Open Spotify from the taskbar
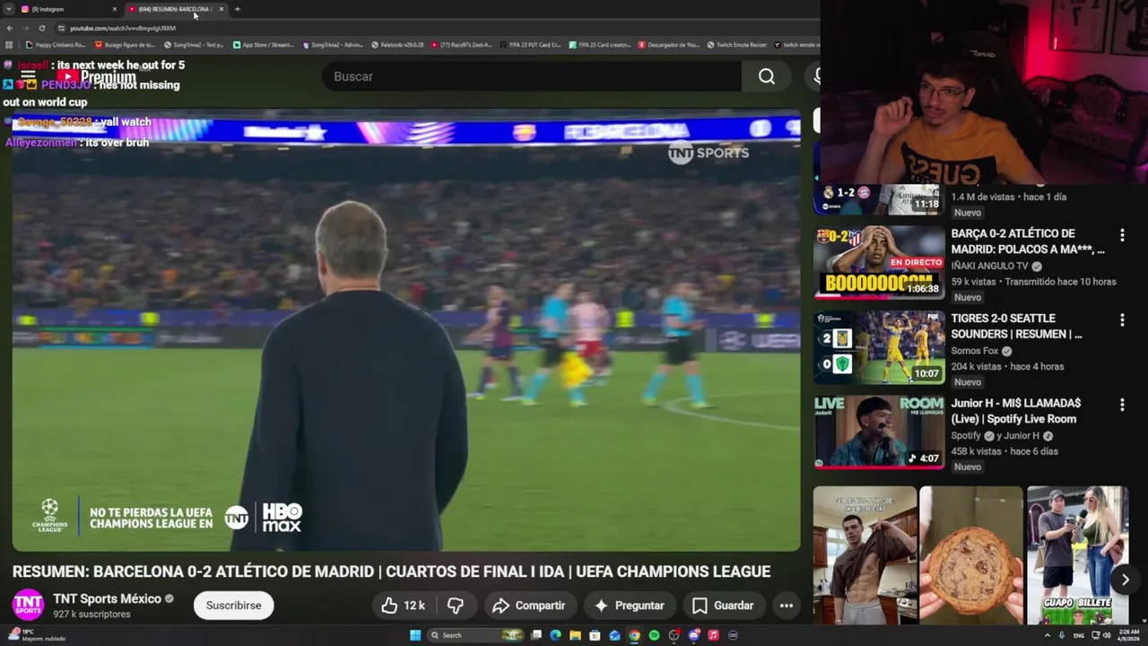This screenshot has width=1148, height=646. (x=654, y=635)
